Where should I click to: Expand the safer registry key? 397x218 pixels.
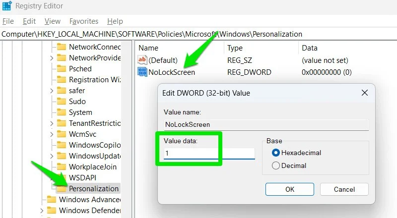tap(52, 91)
